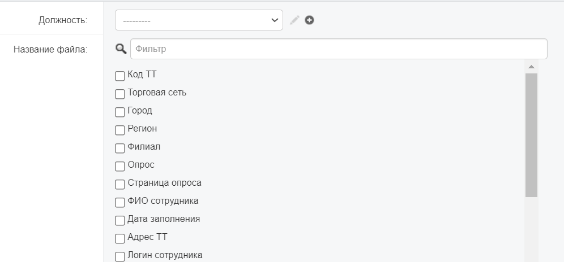Click the Название файла label
564x262 pixels.
pos(50,49)
